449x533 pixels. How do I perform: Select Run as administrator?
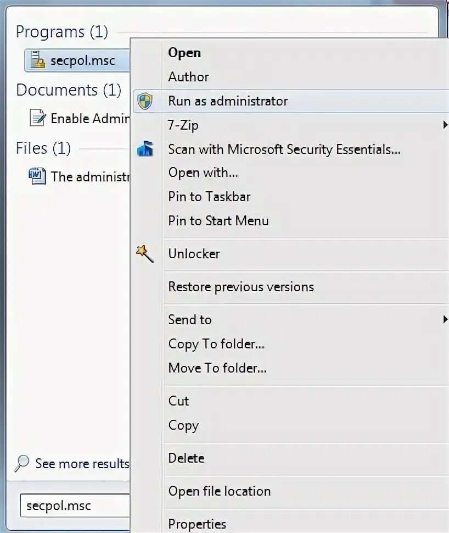click(x=228, y=101)
